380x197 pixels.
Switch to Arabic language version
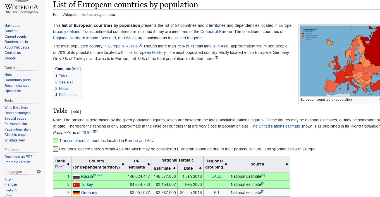(9, 179)
